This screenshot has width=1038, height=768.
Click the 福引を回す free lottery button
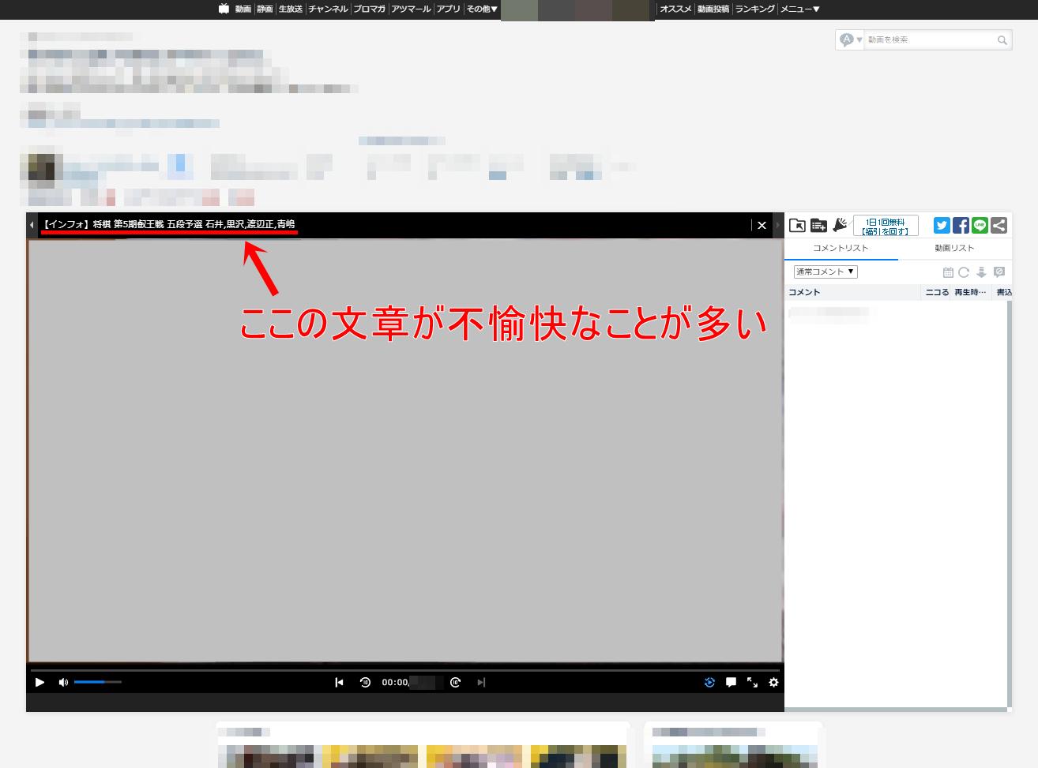coord(886,226)
